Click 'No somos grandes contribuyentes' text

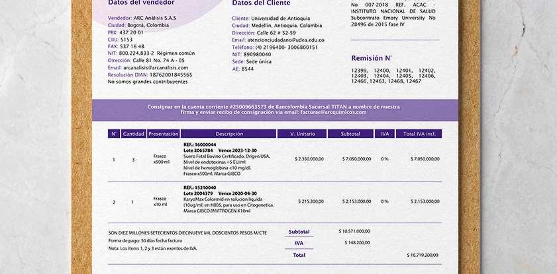148,82
